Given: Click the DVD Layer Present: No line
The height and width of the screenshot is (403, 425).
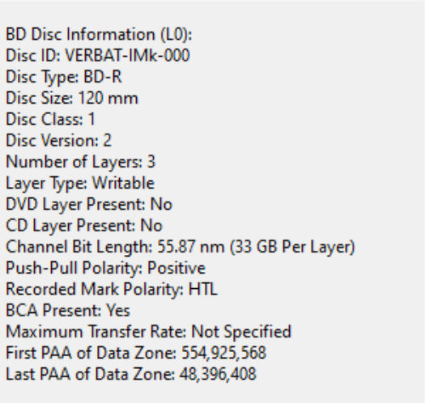Looking at the screenshot, I should 89,205.
